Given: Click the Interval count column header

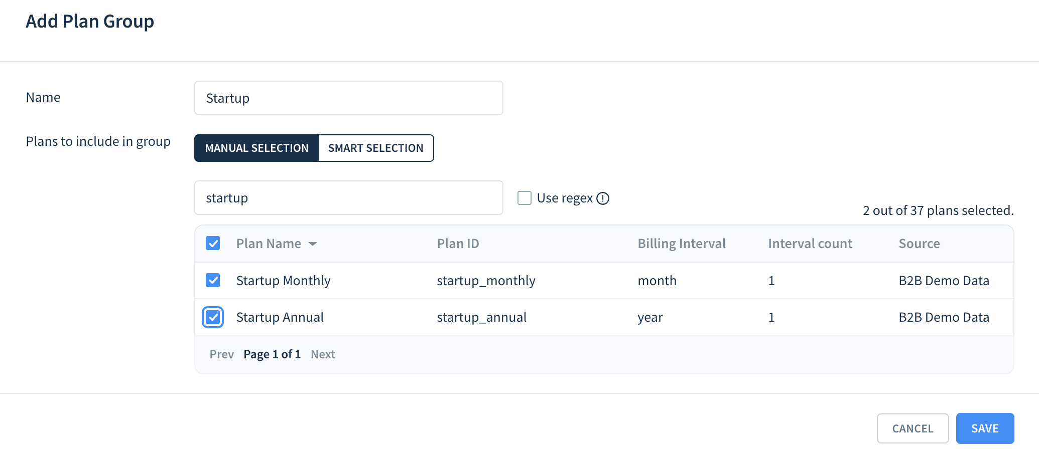Looking at the screenshot, I should pyautogui.click(x=810, y=244).
